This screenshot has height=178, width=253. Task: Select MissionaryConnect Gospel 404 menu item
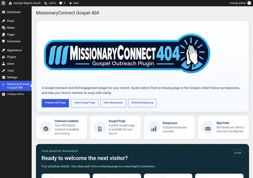[x=16, y=86]
